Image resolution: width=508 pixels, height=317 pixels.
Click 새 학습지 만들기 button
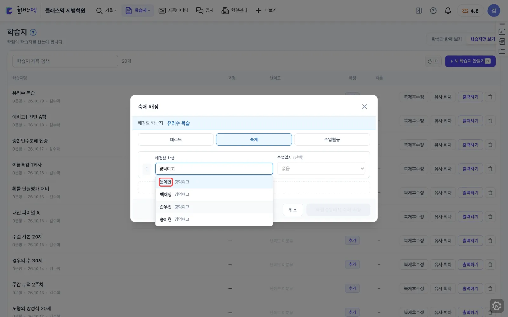coord(470,61)
